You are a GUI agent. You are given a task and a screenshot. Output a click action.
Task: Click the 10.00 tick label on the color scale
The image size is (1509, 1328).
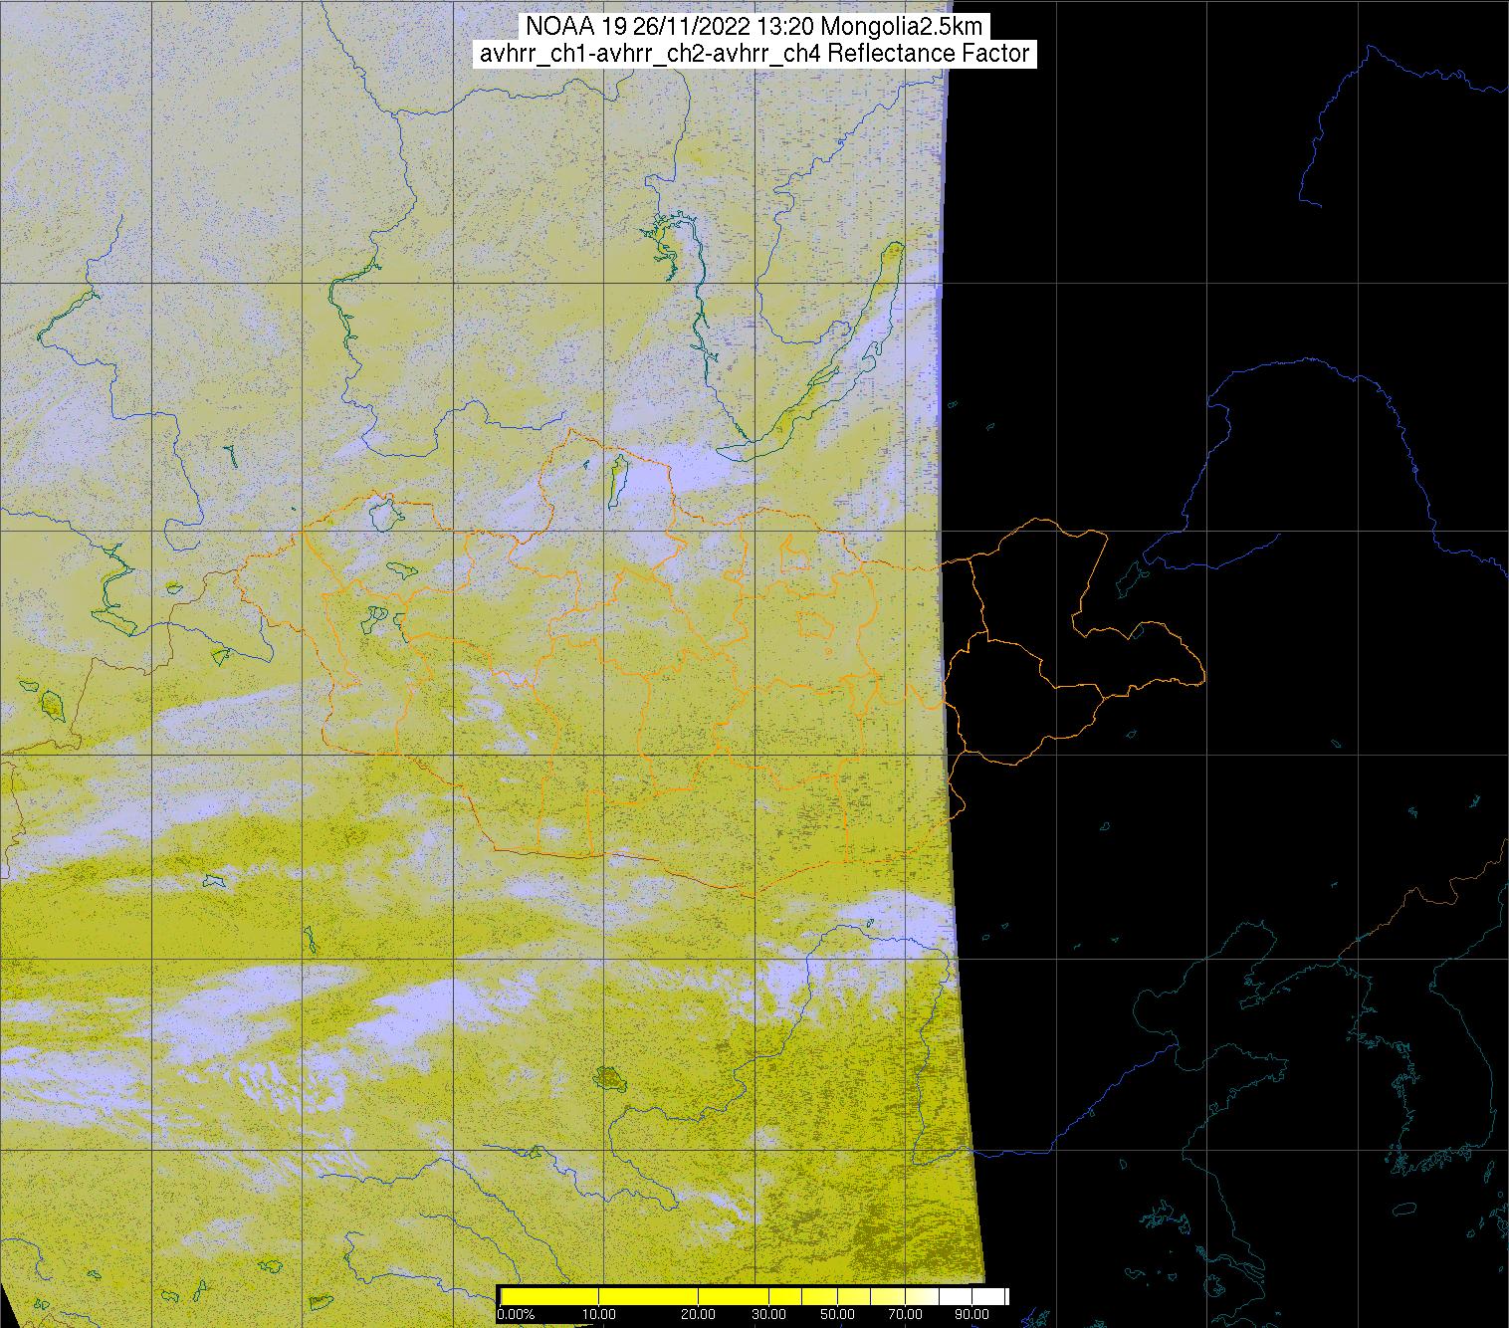(x=598, y=1315)
